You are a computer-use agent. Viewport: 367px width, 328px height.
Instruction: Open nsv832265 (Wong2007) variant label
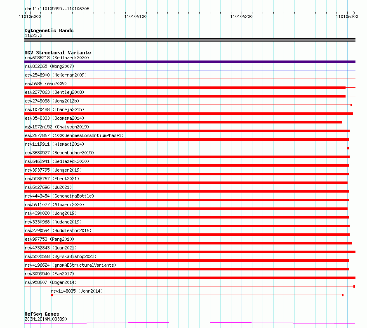49,66
